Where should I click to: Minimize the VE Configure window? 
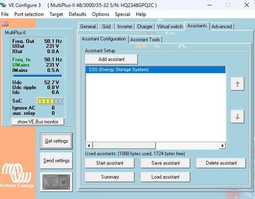210,5
